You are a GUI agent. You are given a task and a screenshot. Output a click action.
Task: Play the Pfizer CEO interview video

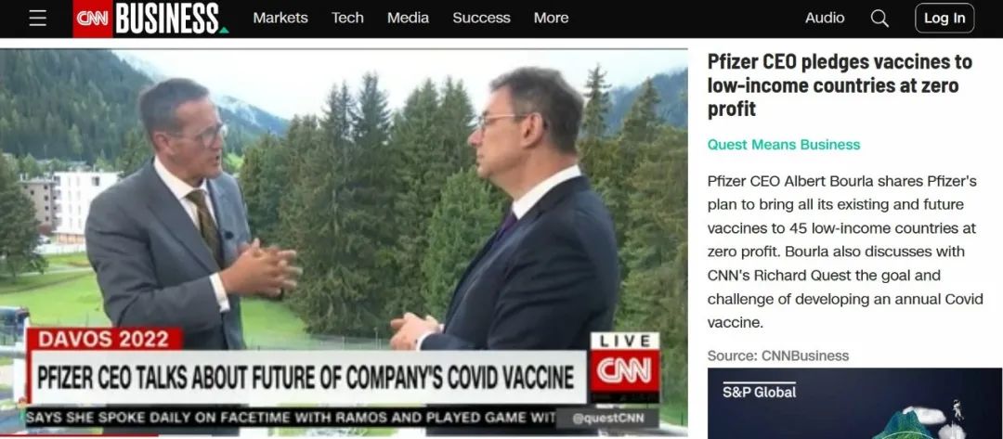tap(344, 243)
